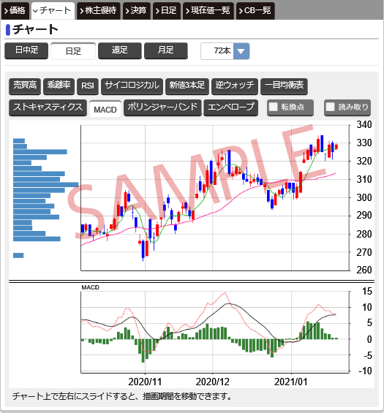Select the ボリンジャーバンド indicator
The height and width of the screenshot is (413, 384).
162,107
